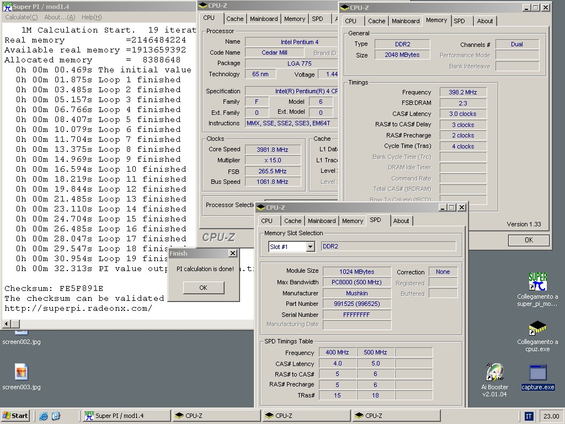This screenshot has width=565, height=424.
Task: Switch to the Memory tab in the CPU-Z SPD window
Action: 353,221
